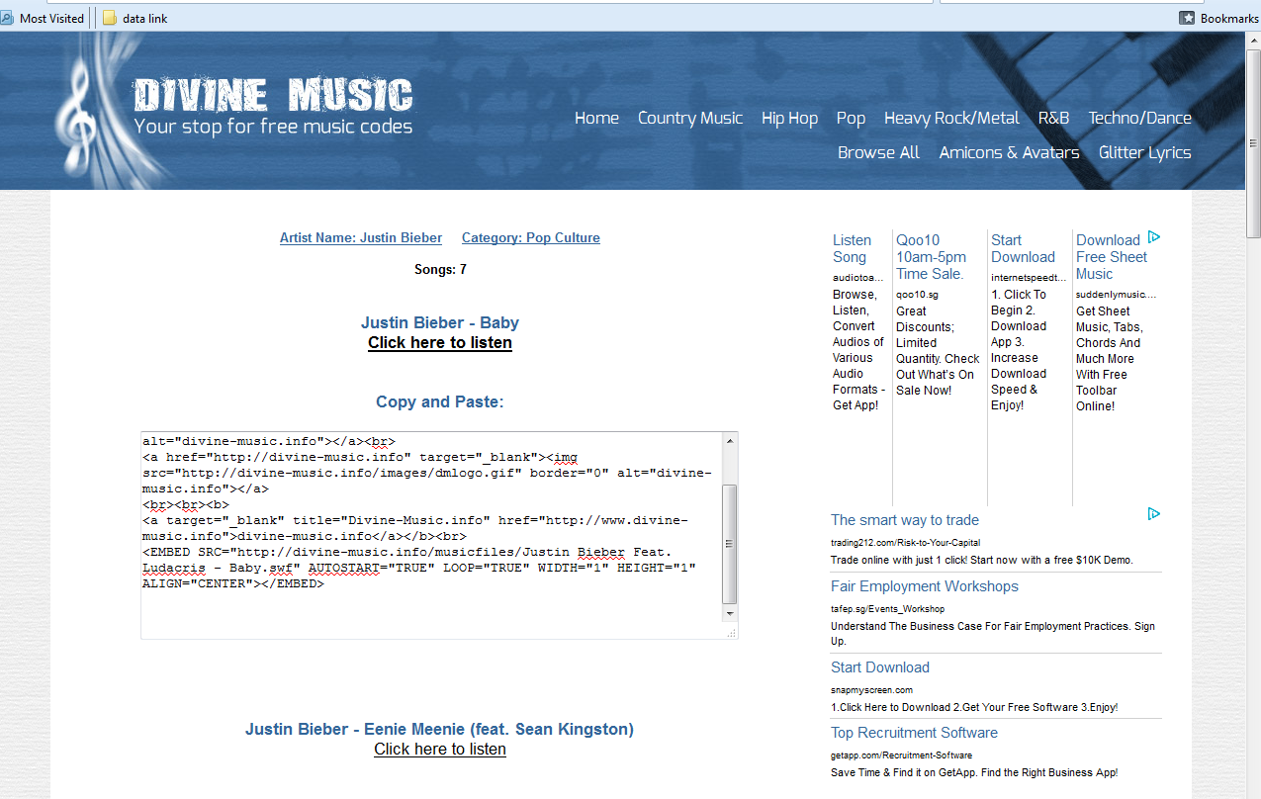This screenshot has height=799, width=1261.
Task: Click the Copy and Paste: heading
Action: pos(440,401)
